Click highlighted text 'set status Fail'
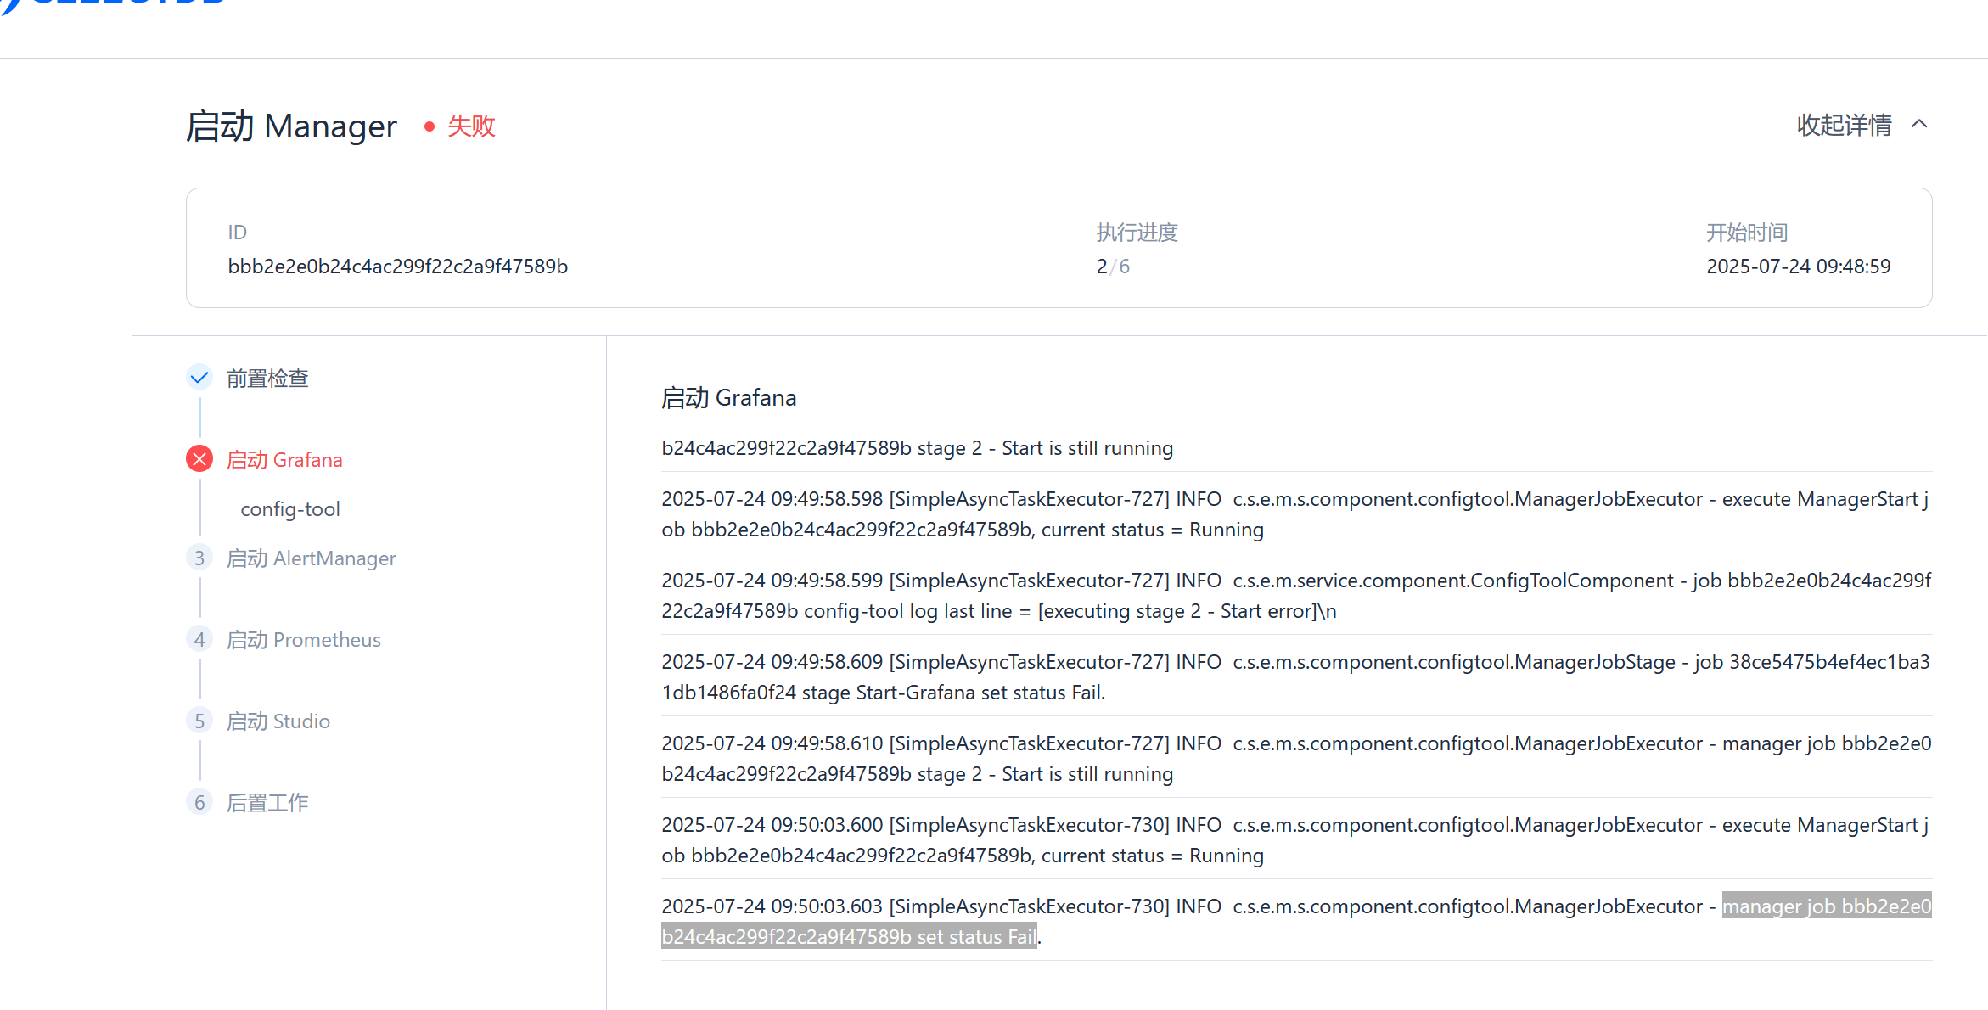Viewport: 1988px width, 1010px height. [x=976, y=937]
